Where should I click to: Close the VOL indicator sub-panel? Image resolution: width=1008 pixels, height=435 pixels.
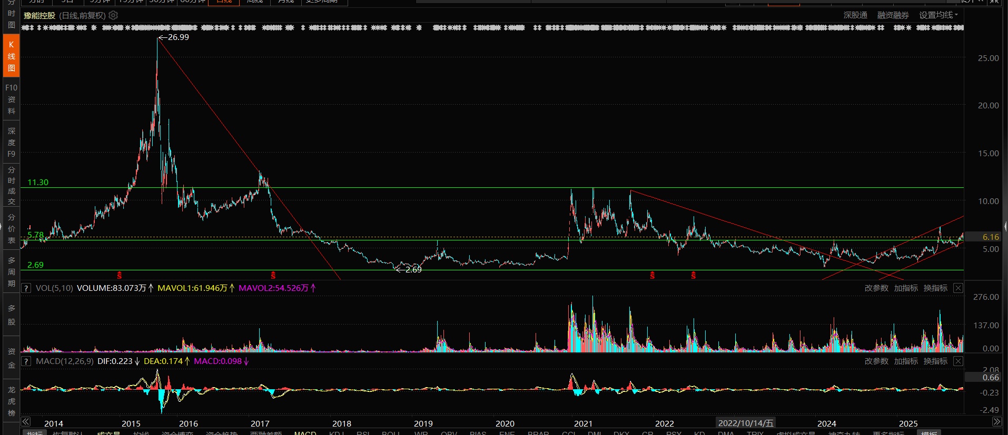(x=958, y=288)
